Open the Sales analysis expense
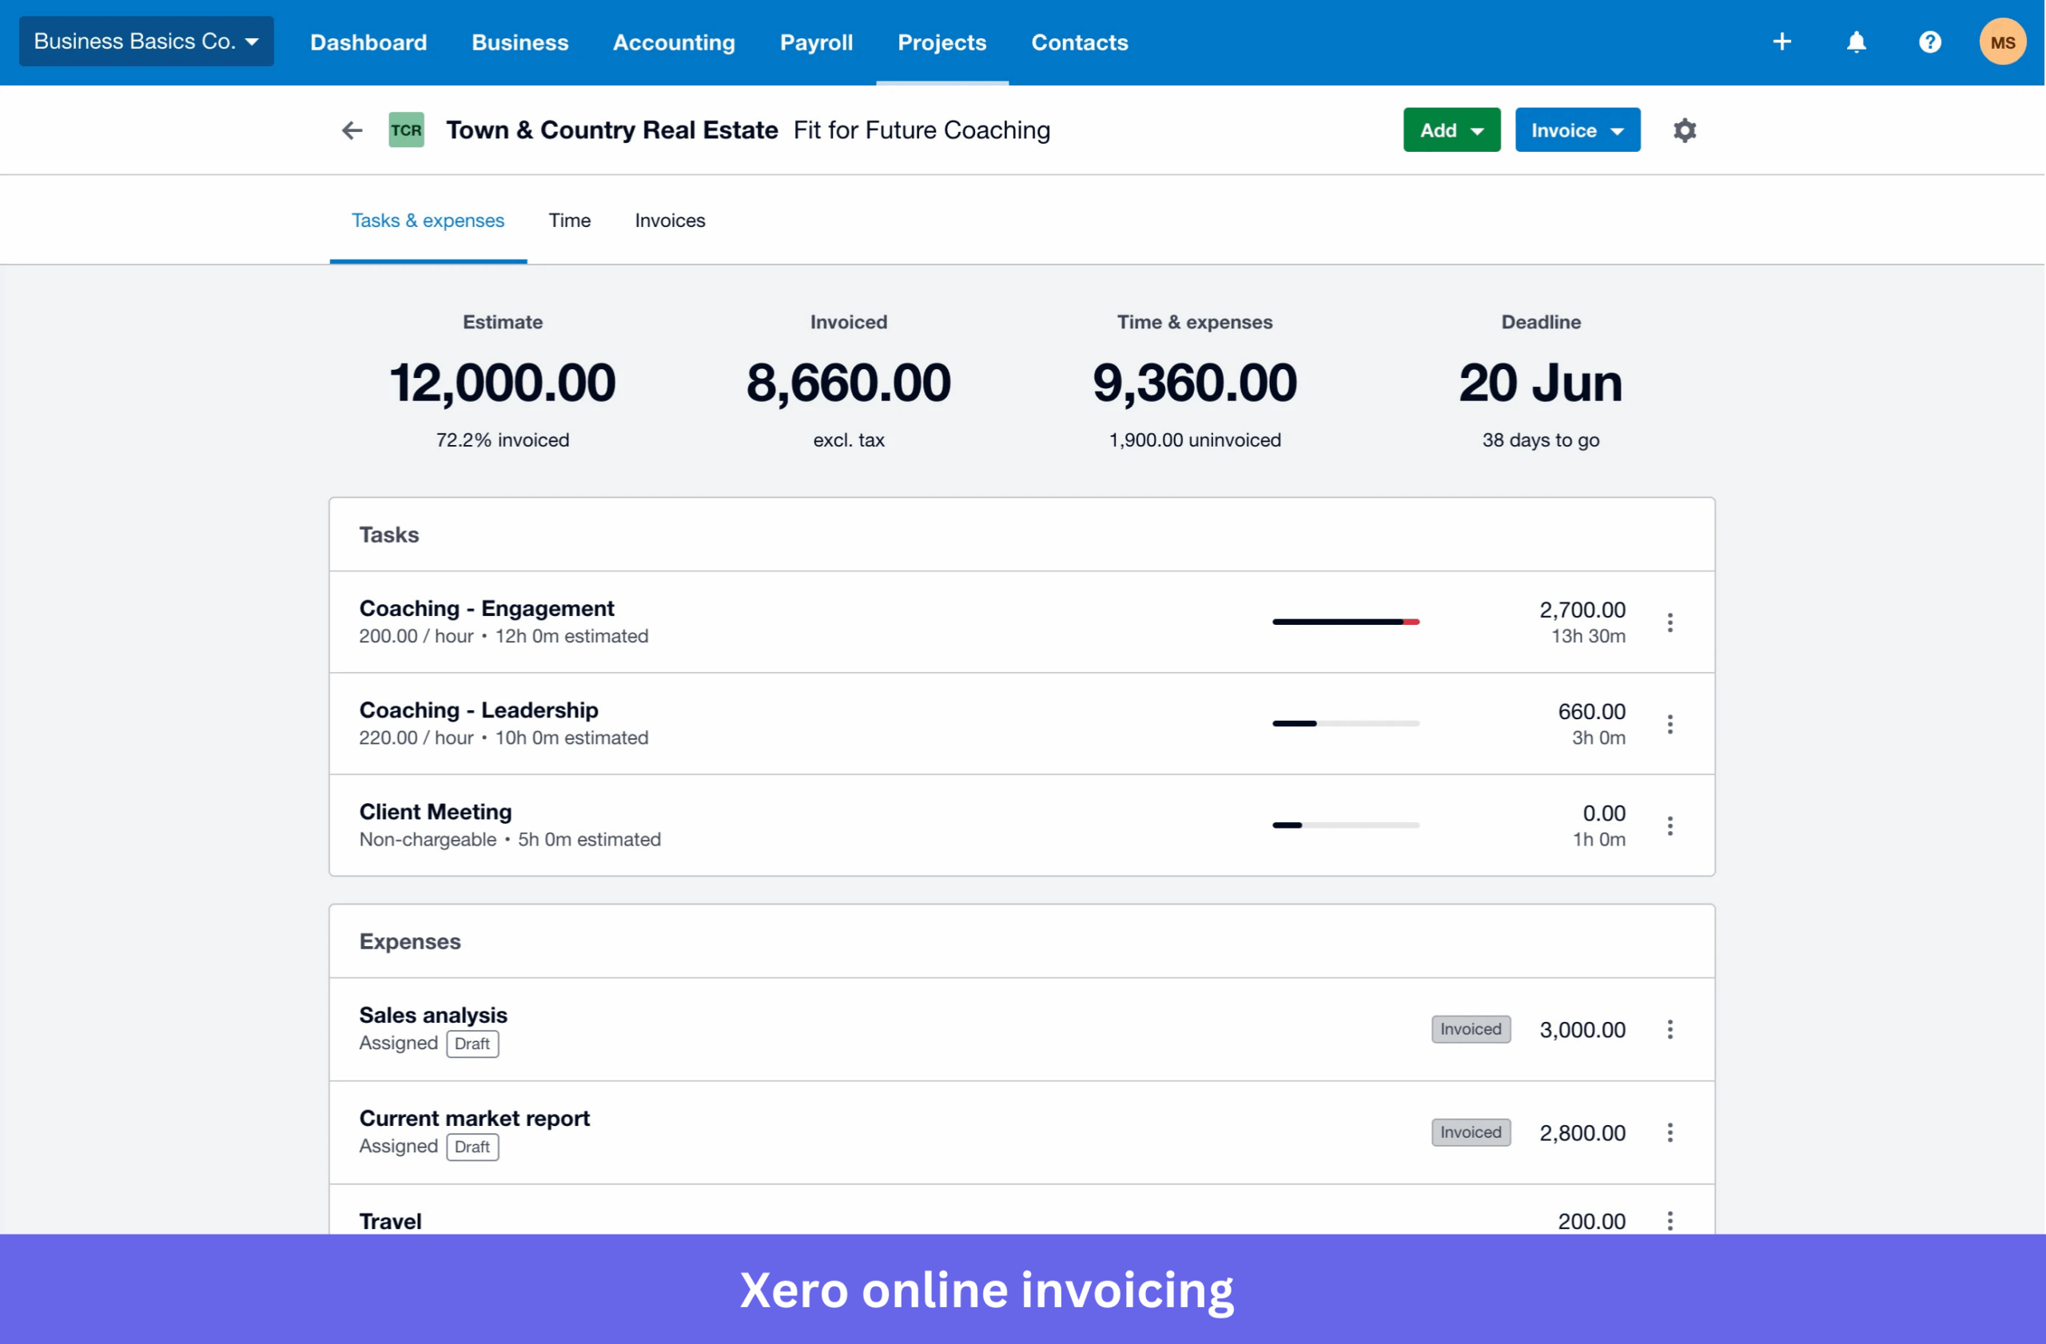 click(x=1021, y=1028)
